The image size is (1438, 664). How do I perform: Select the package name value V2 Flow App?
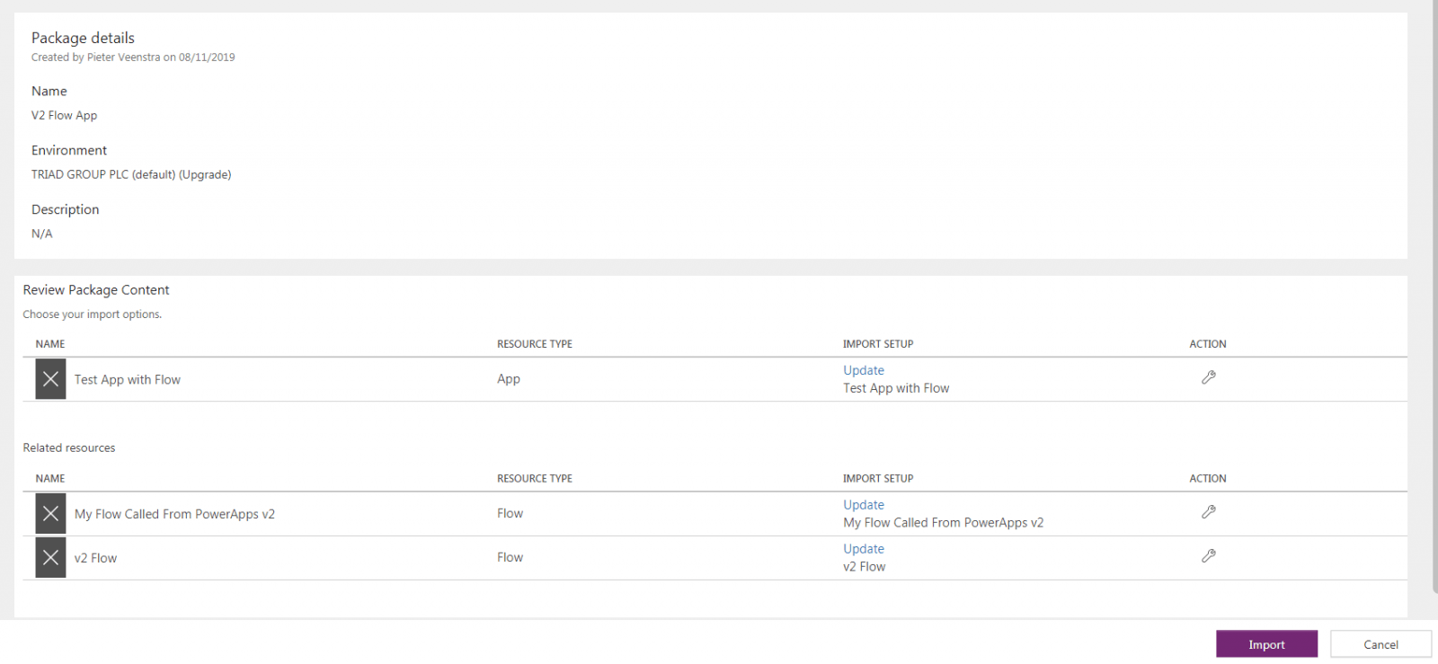pyautogui.click(x=64, y=115)
